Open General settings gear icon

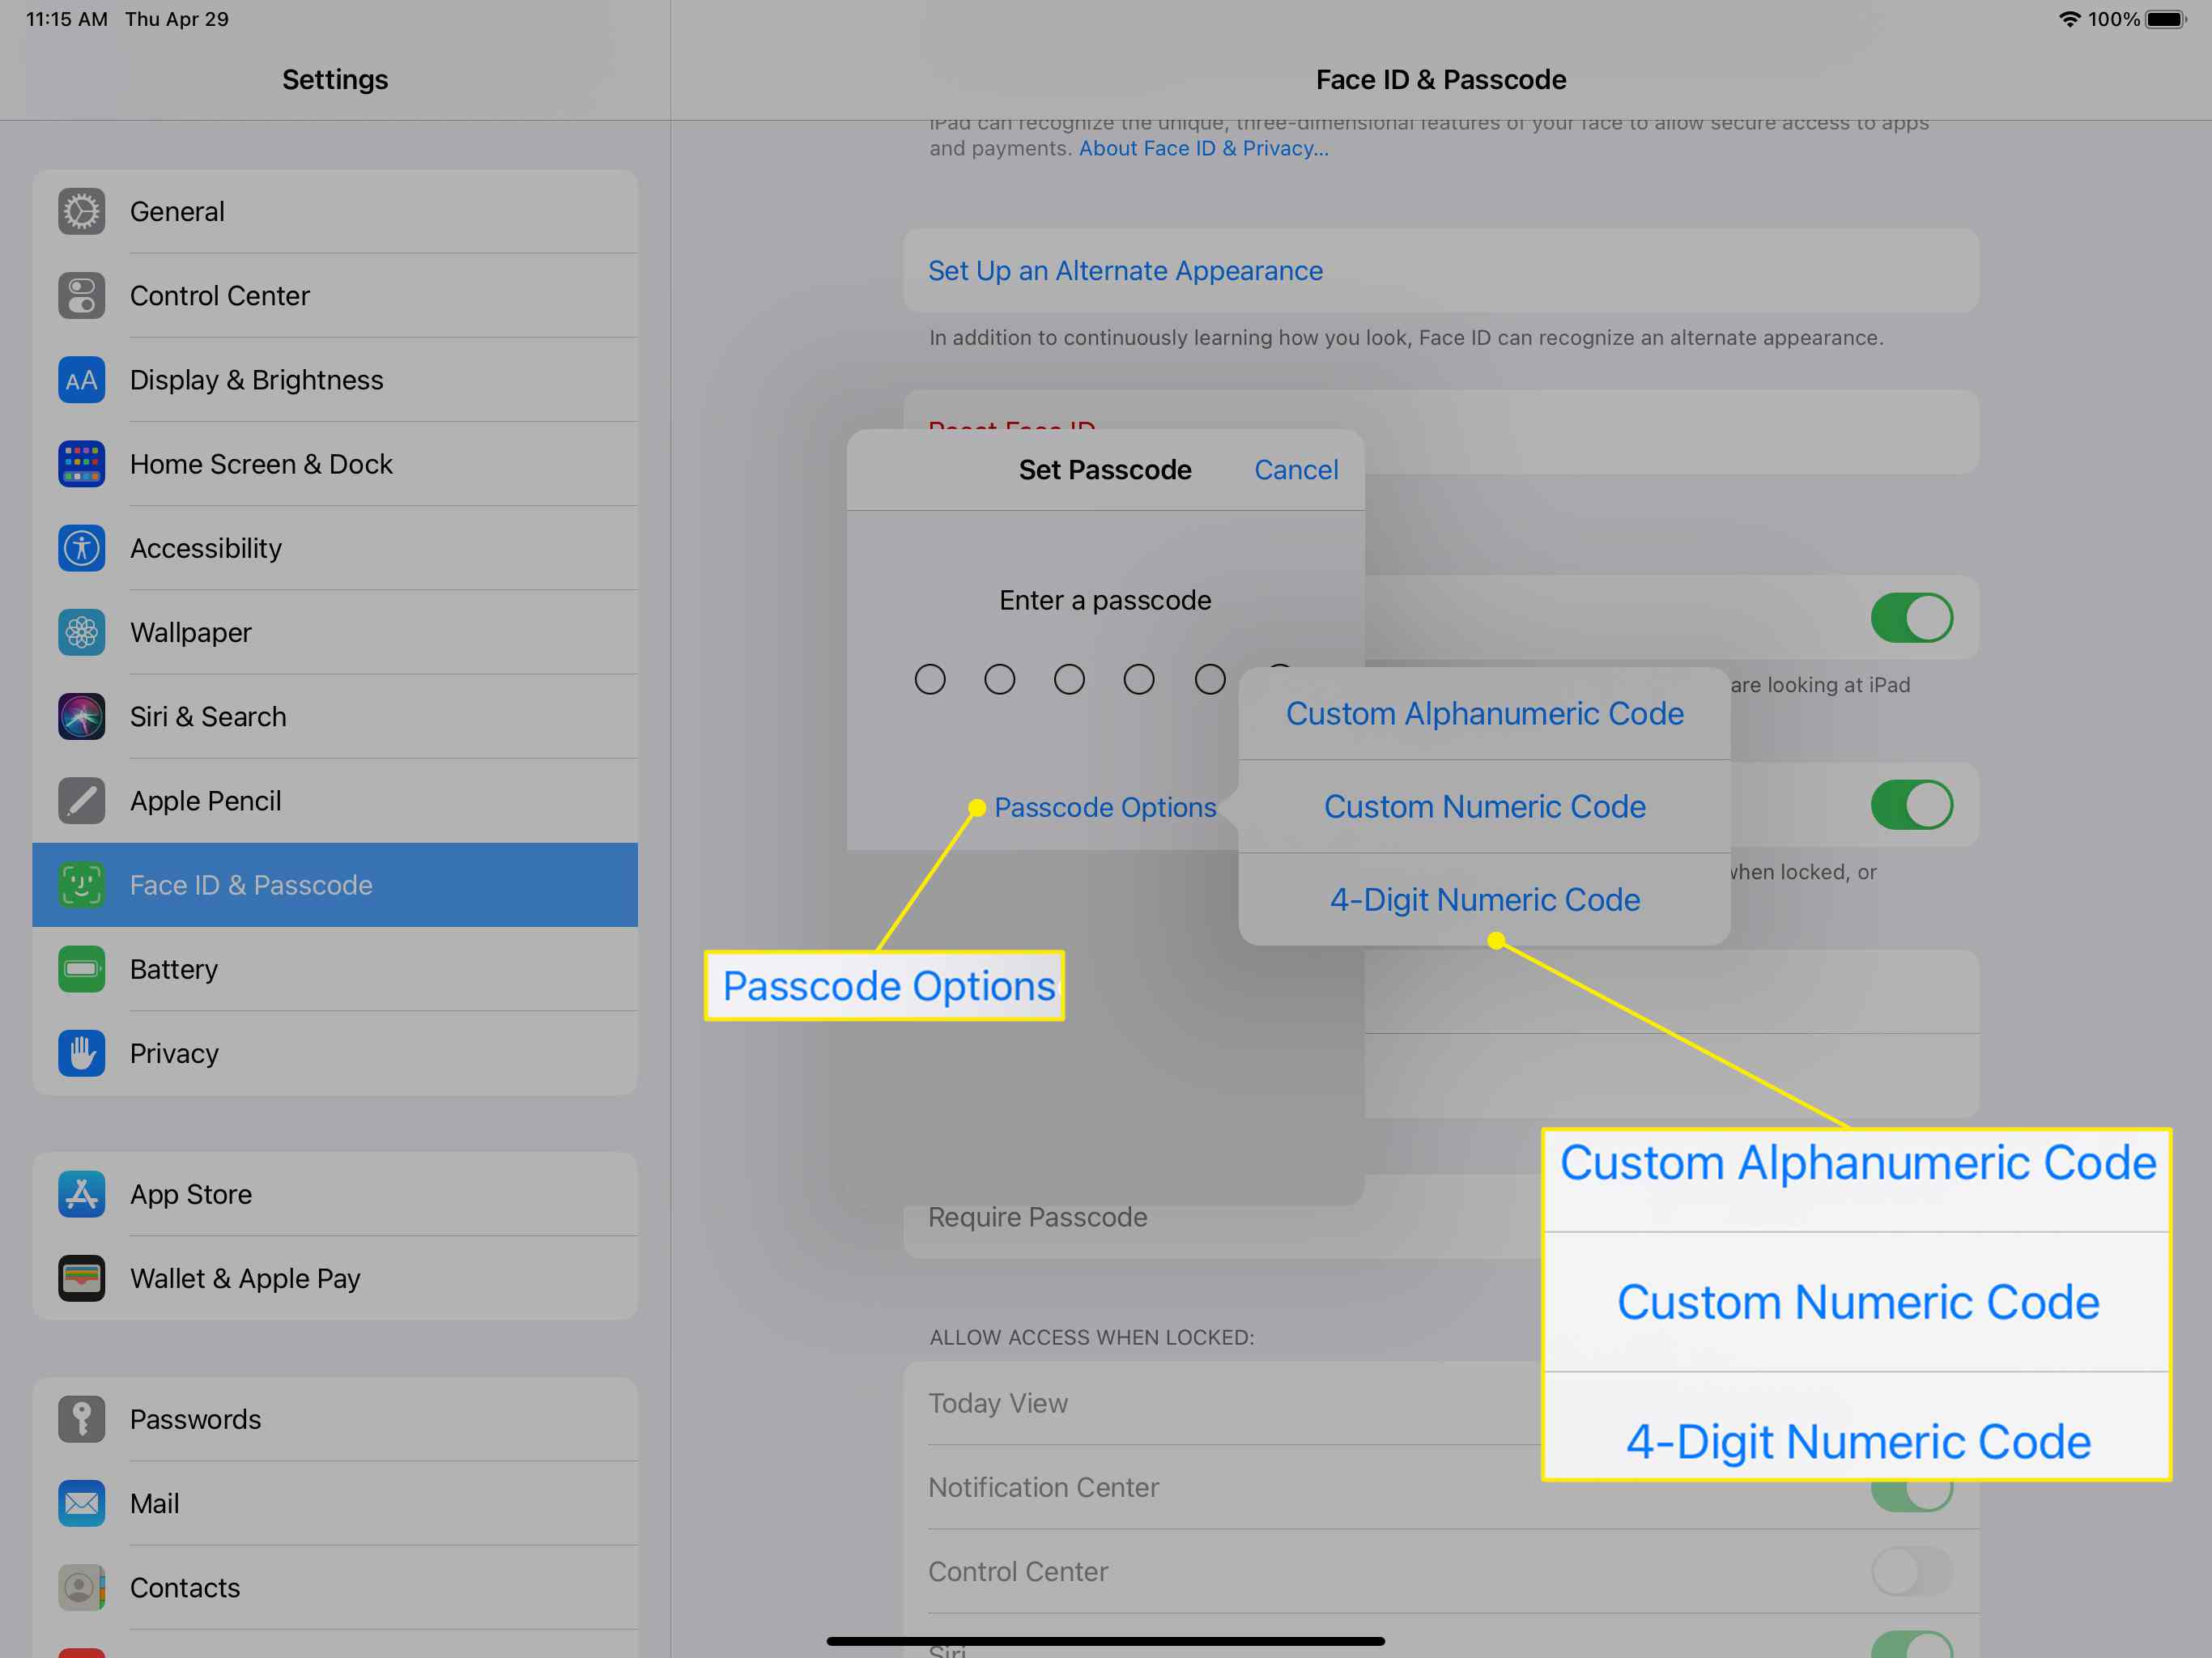pos(81,212)
